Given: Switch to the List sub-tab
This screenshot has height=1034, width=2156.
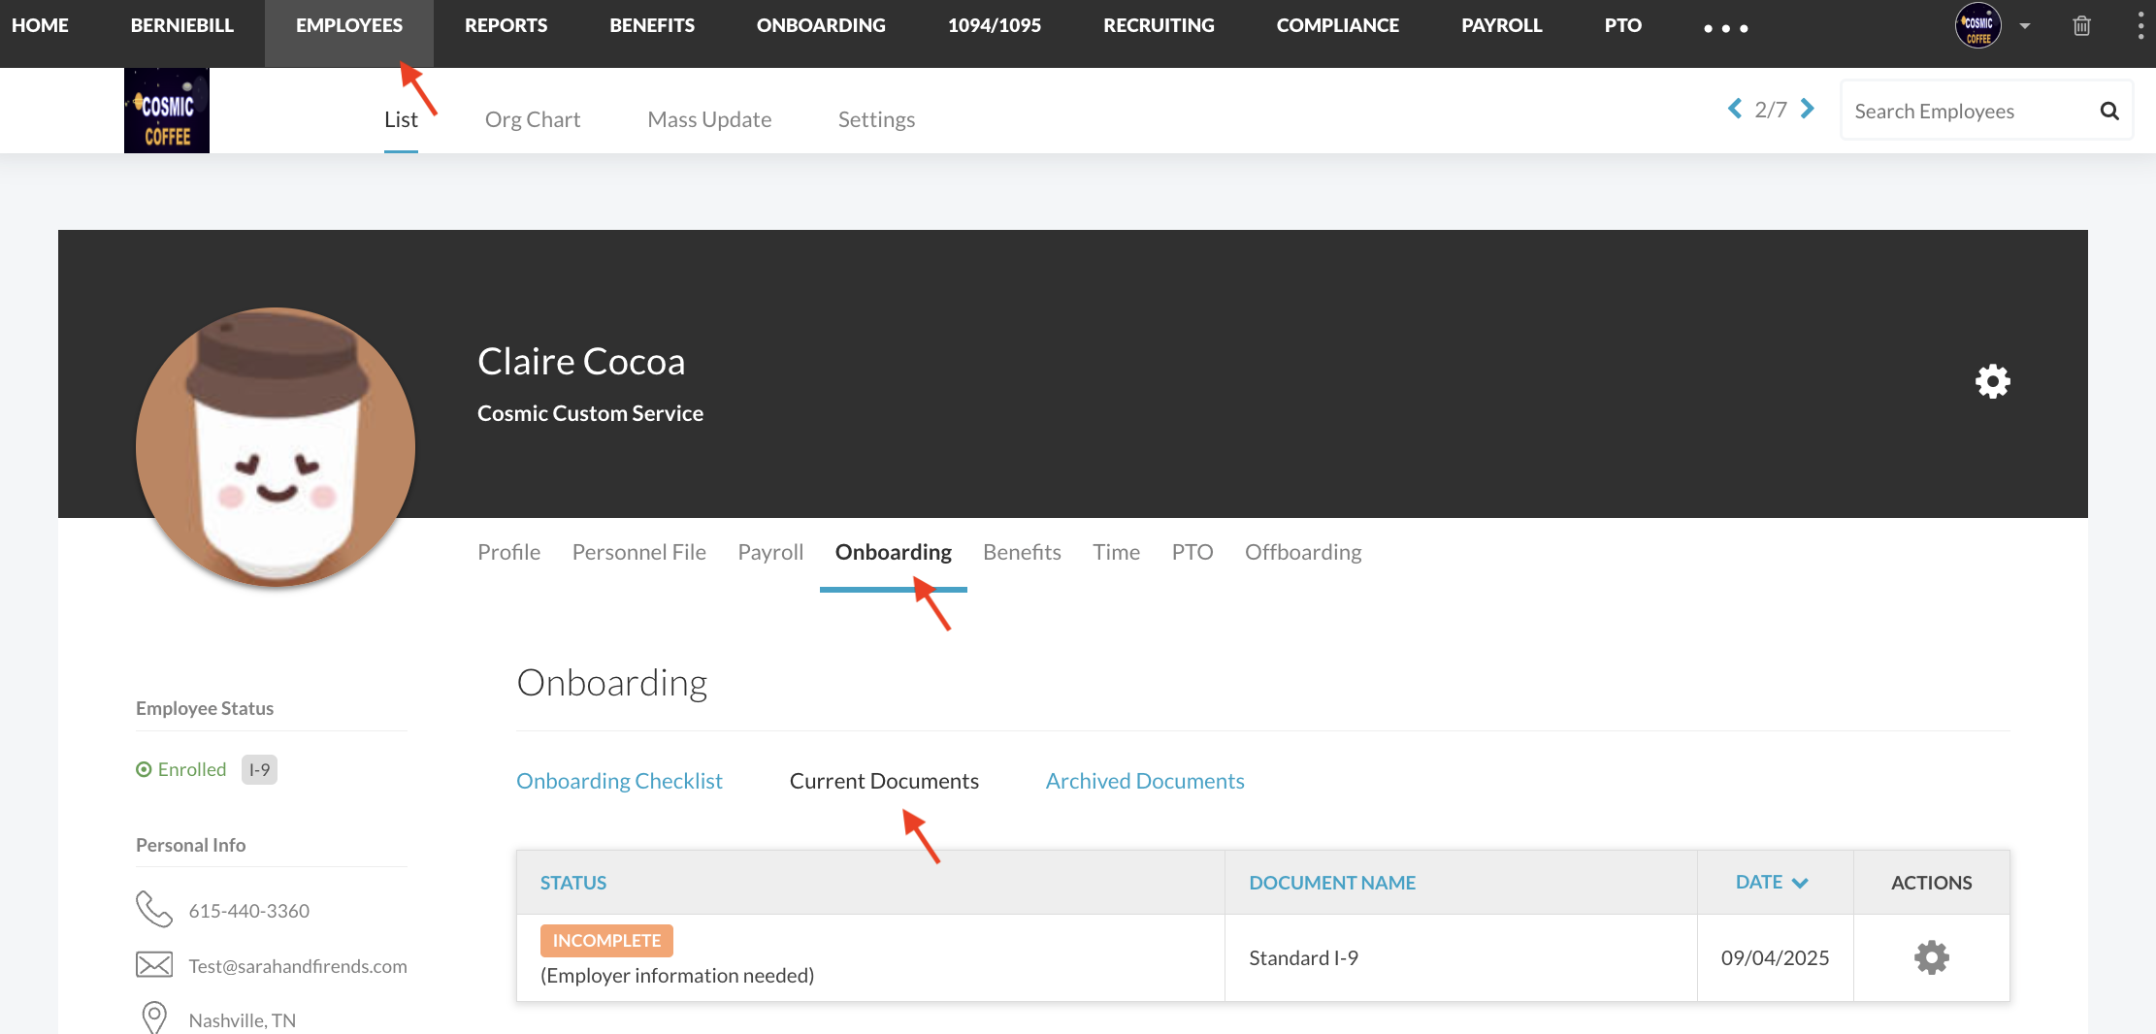Looking at the screenshot, I should coord(401,119).
